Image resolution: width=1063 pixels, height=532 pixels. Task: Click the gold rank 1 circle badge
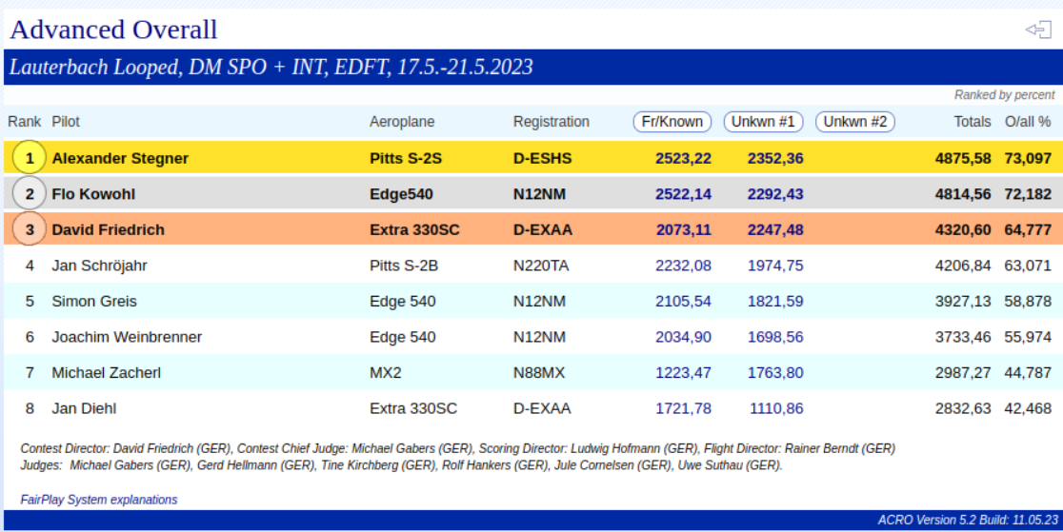click(x=30, y=158)
